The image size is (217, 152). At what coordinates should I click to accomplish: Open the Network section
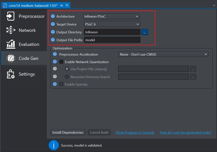(24, 30)
